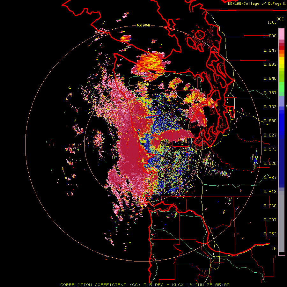Click the 0.520 scale value
Image resolution: width=287 pixels, height=287 pixels.
(270, 164)
